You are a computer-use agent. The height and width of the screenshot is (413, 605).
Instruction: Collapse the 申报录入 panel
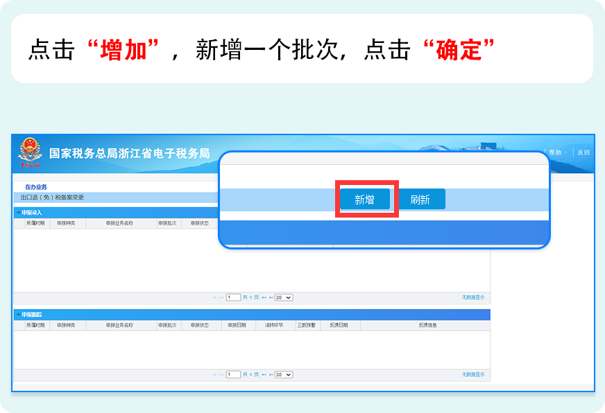point(18,213)
